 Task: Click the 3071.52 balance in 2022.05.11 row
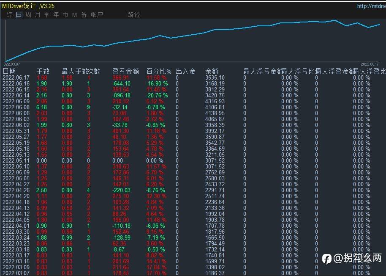(215, 160)
